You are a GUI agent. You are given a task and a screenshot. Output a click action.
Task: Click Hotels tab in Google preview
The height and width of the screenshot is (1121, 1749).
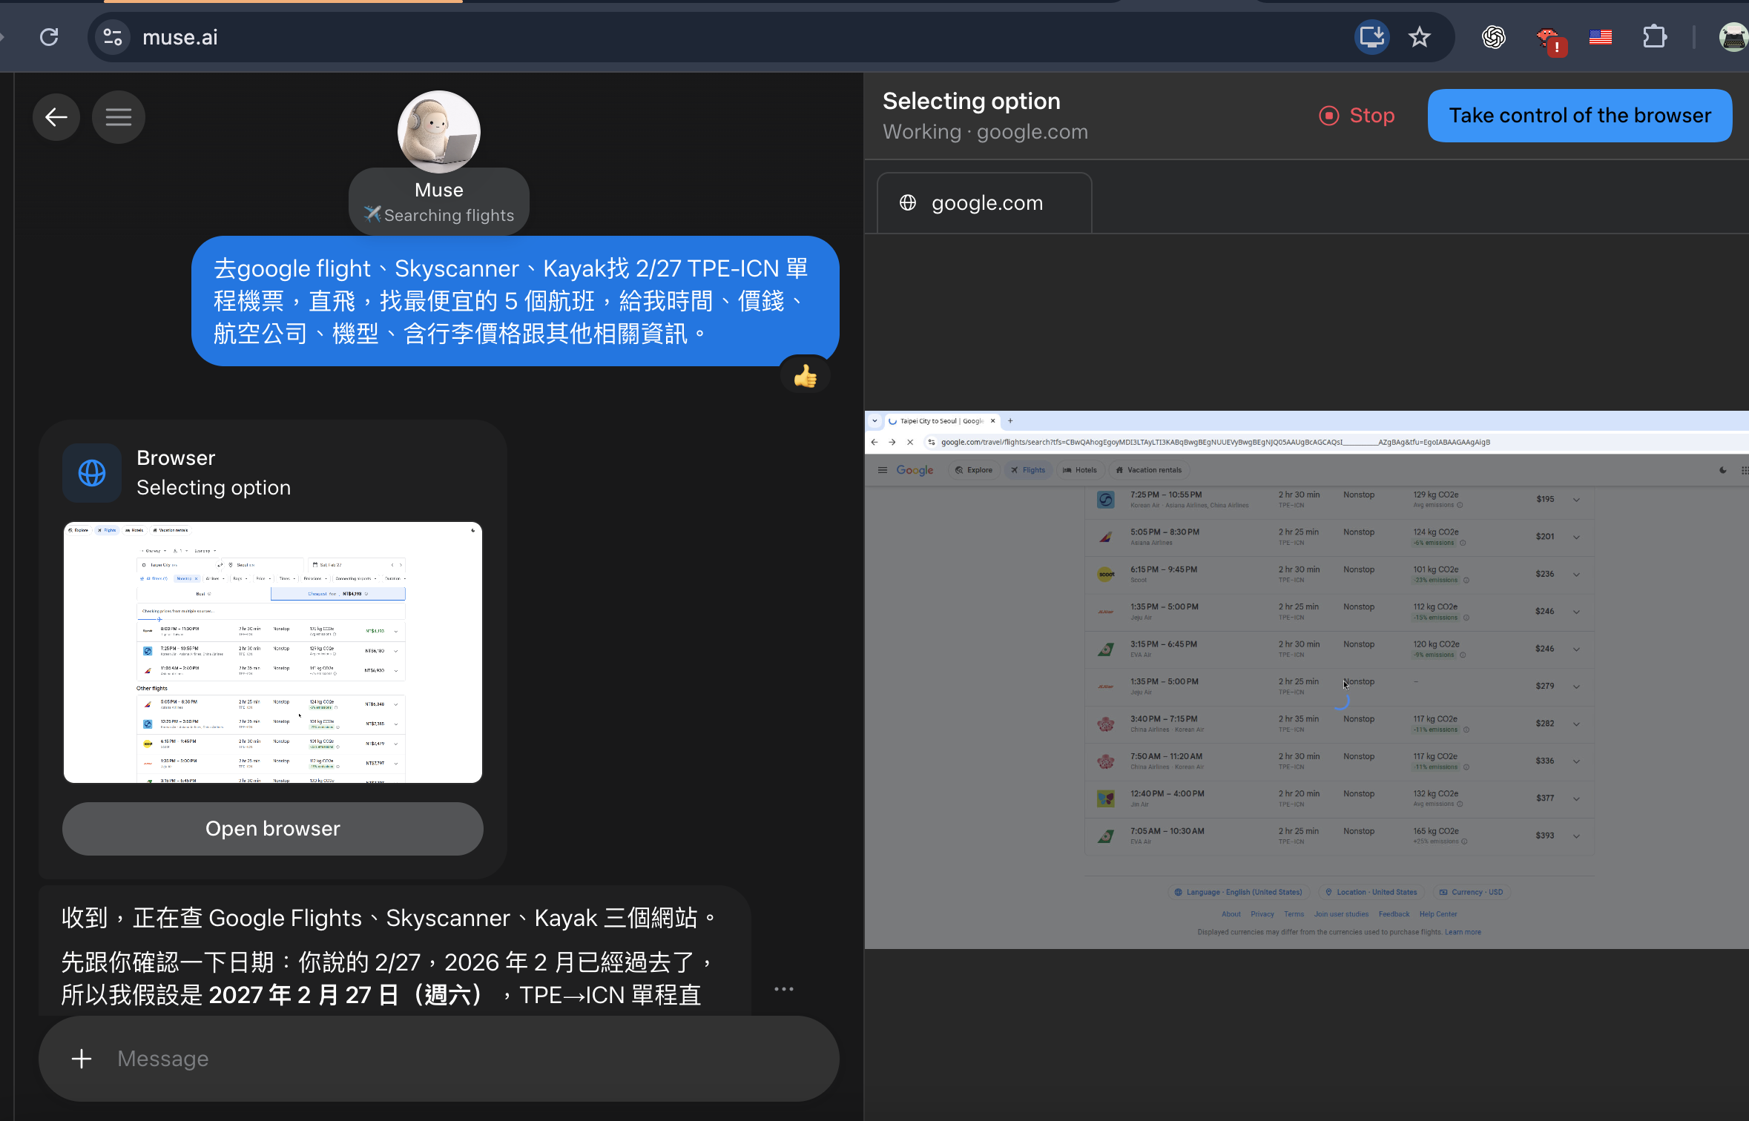[x=1079, y=470]
